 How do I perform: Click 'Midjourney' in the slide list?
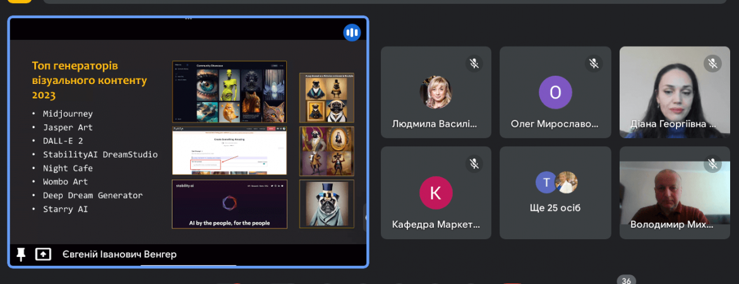coord(68,114)
